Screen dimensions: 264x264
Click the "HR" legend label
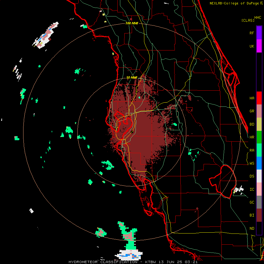(252, 137)
